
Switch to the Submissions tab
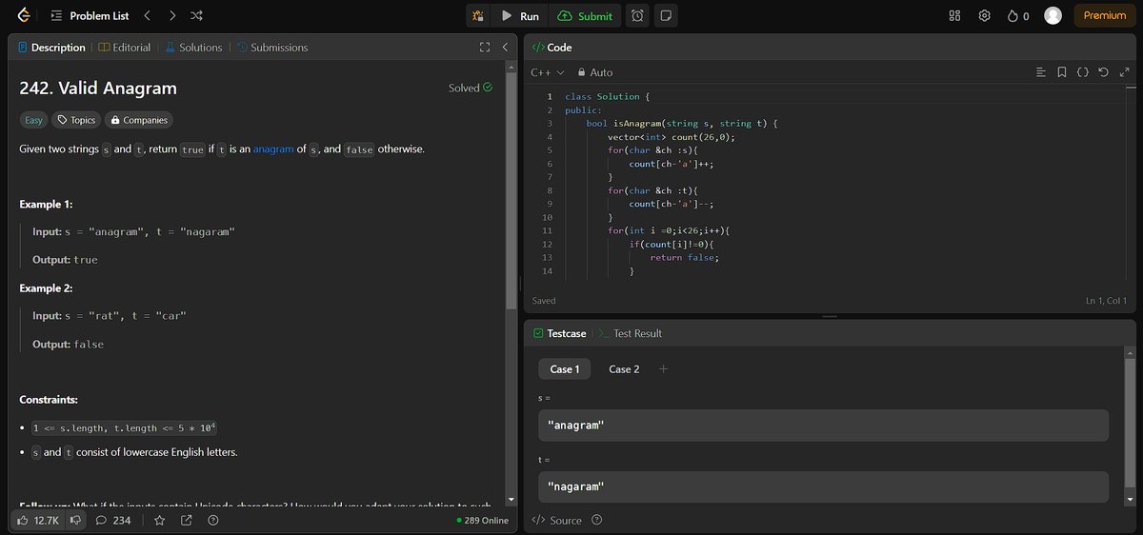click(x=271, y=48)
